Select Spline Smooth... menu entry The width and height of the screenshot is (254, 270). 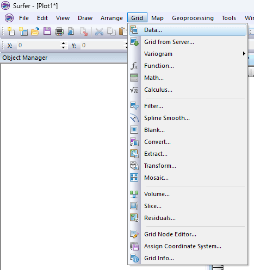pos(188,118)
